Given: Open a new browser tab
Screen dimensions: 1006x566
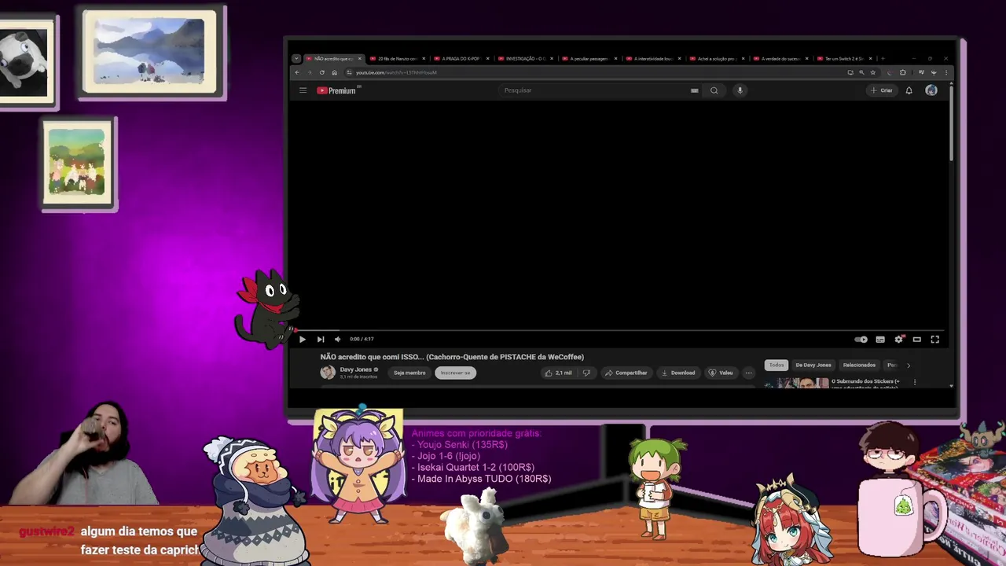Looking at the screenshot, I should pos(883,58).
